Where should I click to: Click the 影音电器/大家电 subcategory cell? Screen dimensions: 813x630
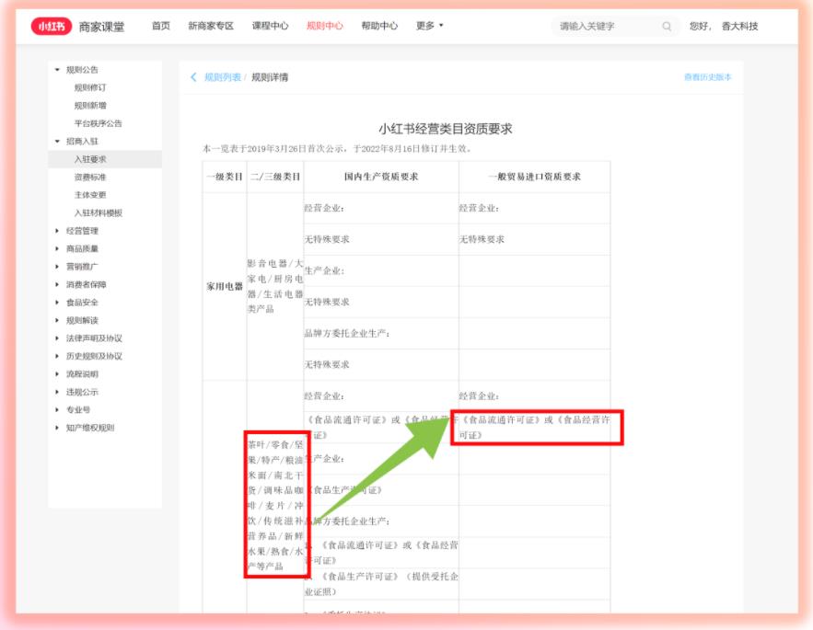275,287
